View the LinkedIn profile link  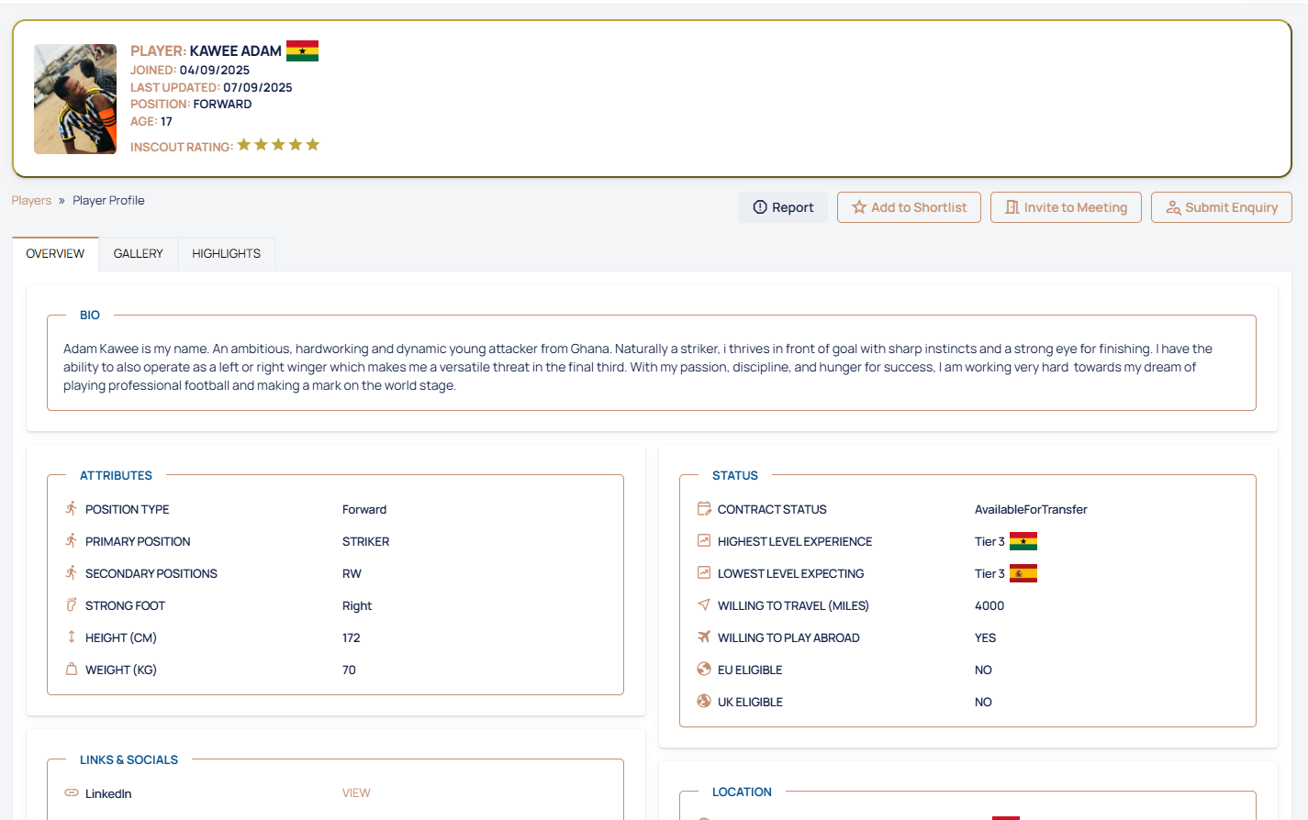click(356, 793)
